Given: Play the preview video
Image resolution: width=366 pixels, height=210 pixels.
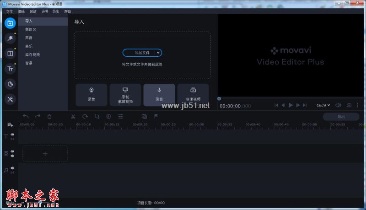Looking at the screenshot, I should (291, 105).
